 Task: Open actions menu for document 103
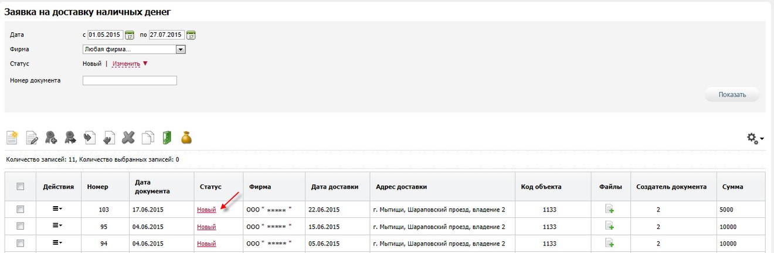coord(57,209)
